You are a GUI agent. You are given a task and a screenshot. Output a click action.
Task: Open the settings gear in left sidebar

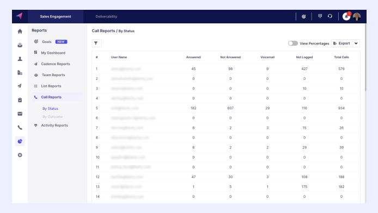[20, 155]
